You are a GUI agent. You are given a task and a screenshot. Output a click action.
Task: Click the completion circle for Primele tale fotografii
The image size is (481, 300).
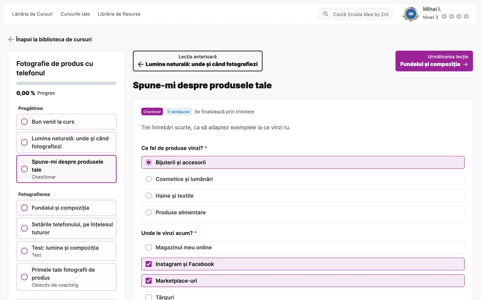pos(24,277)
